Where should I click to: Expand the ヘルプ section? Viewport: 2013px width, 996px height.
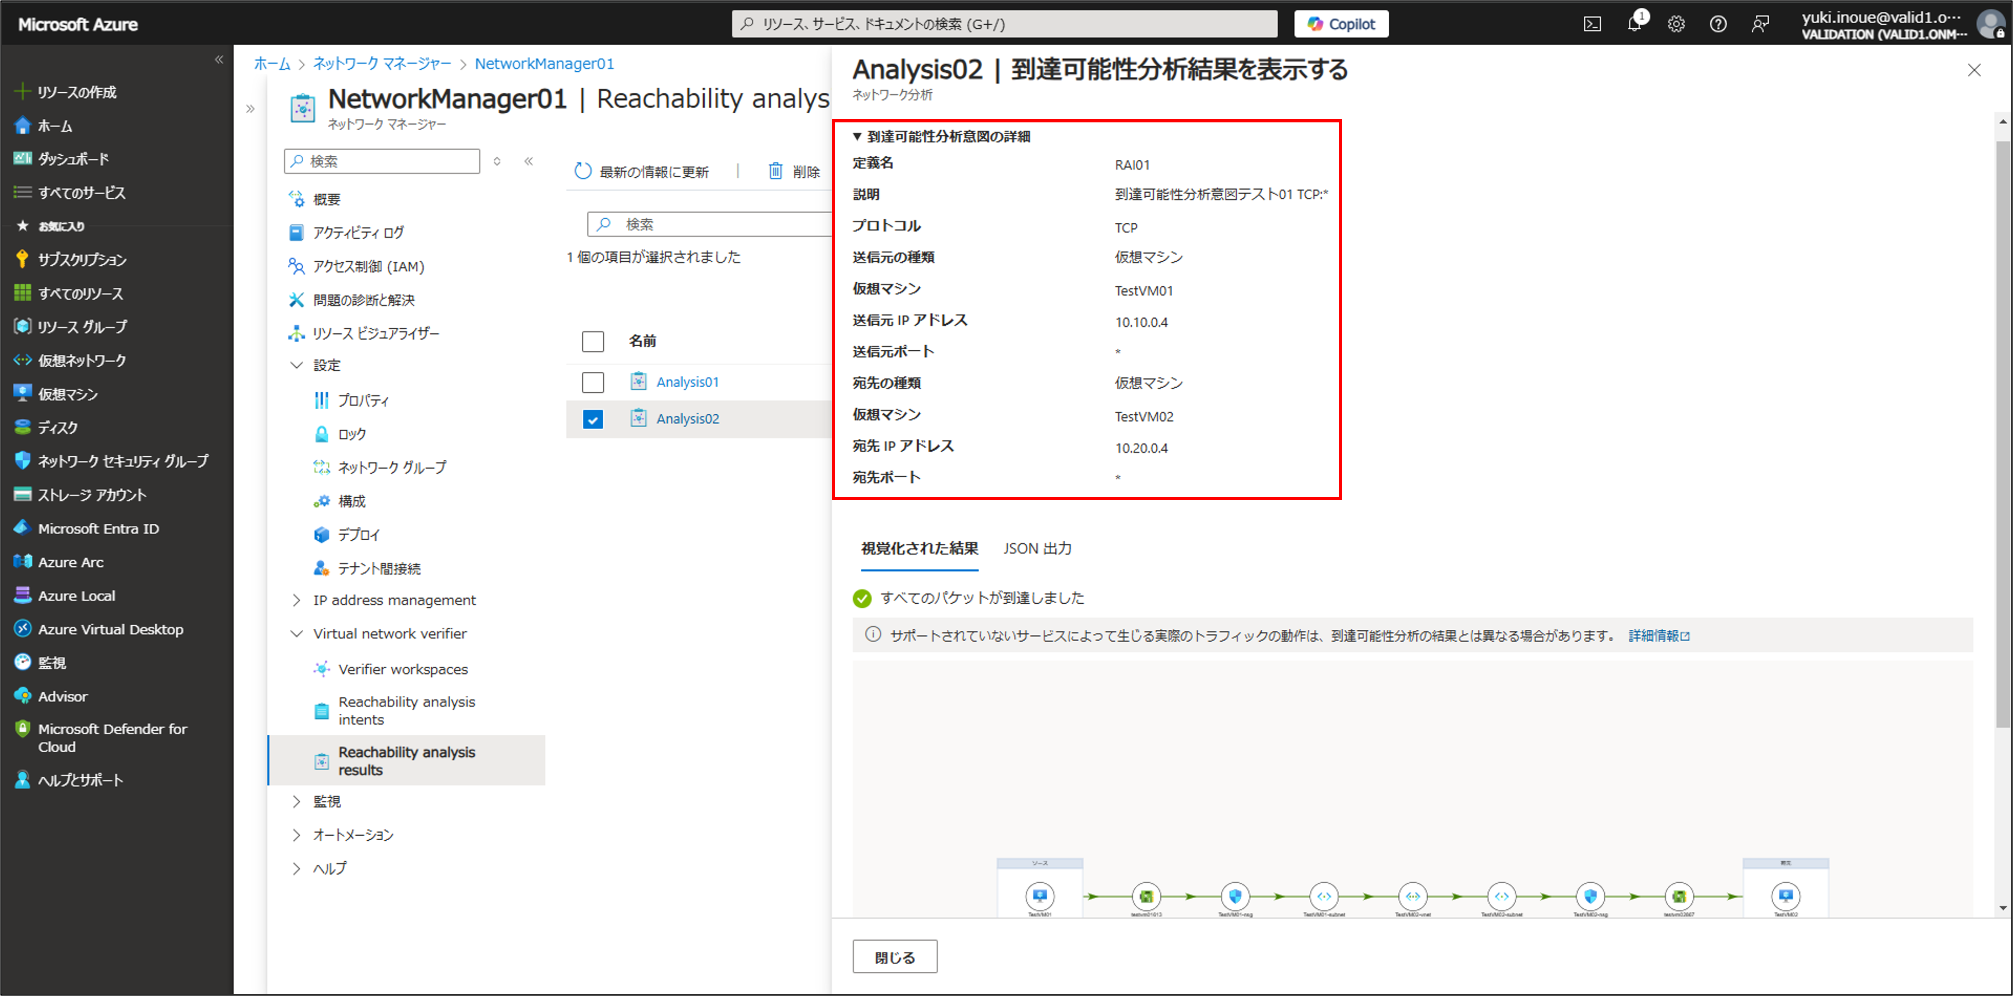tap(296, 869)
